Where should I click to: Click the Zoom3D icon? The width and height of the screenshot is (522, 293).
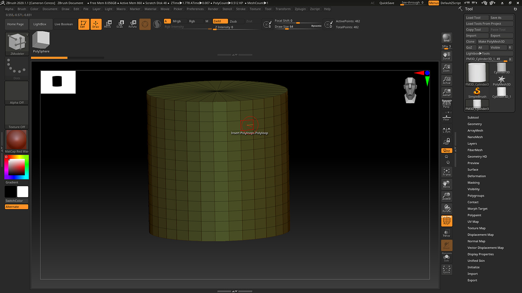(446, 196)
